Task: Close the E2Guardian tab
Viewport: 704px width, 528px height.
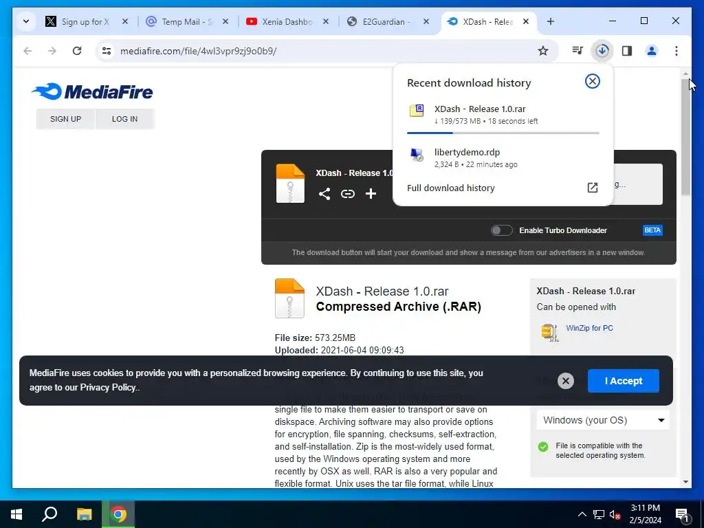Action: tap(426, 21)
